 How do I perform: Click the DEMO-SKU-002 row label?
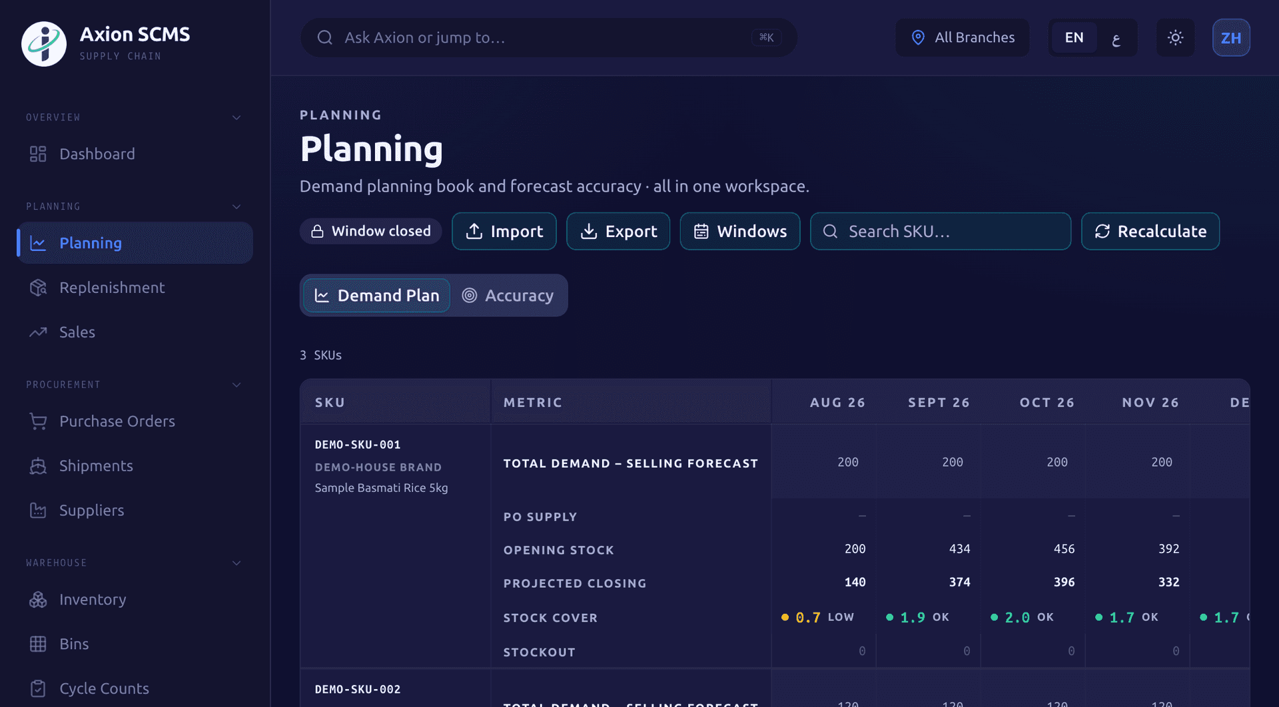tap(358, 690)
